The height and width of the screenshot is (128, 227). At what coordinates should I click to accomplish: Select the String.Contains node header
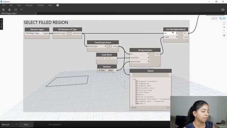[145, 50]
